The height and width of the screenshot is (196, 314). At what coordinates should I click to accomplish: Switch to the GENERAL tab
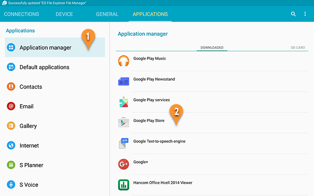[107, 14]
